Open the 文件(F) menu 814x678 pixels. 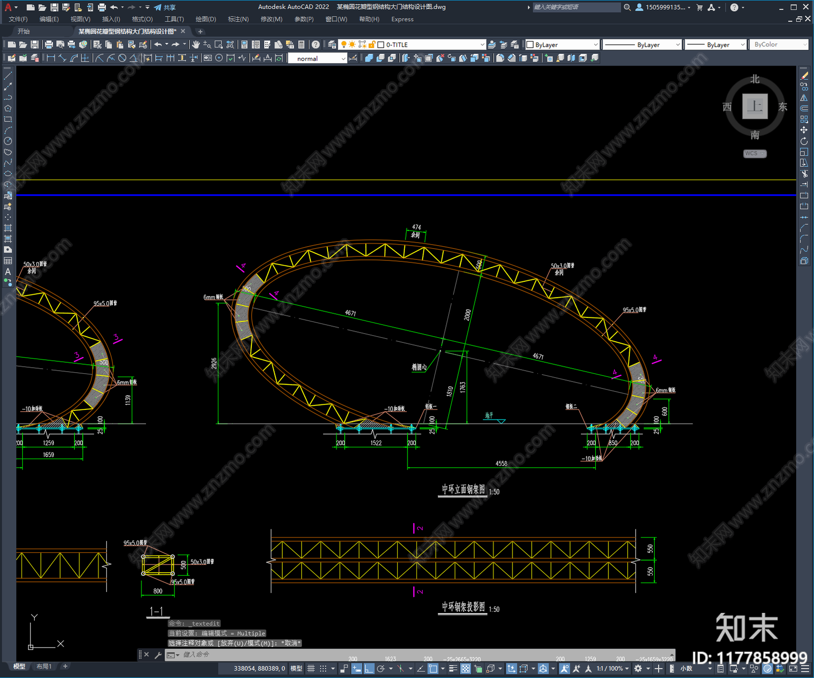click(x=18, y=19)
